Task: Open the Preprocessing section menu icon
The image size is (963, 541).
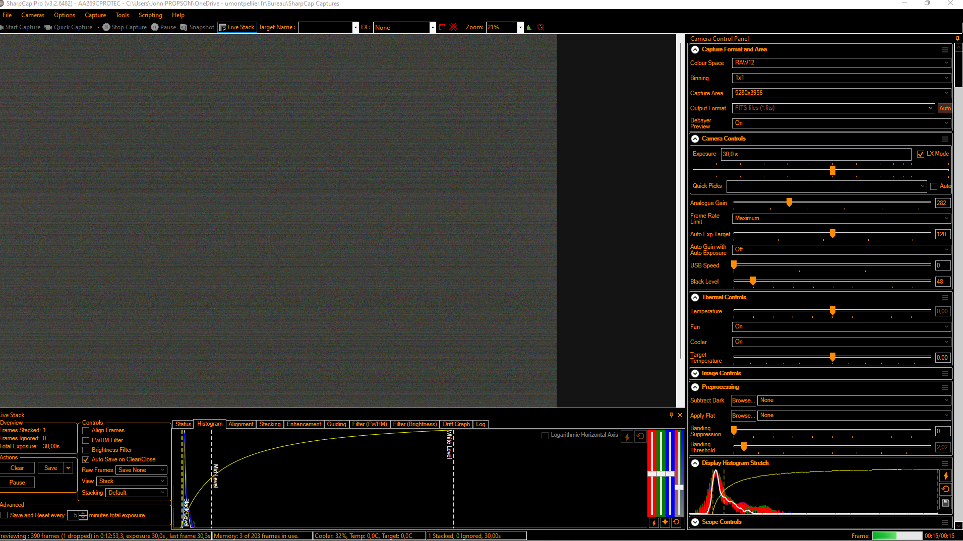Action: 945,387
